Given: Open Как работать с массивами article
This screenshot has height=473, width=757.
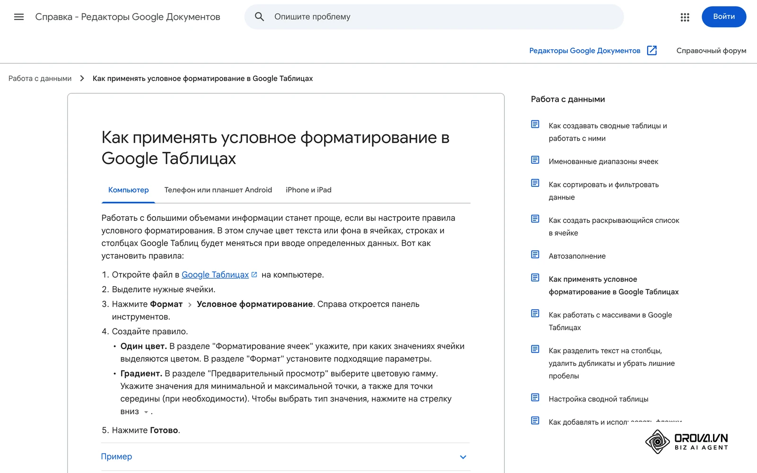Looking at the screenshot, I should 610,321.
